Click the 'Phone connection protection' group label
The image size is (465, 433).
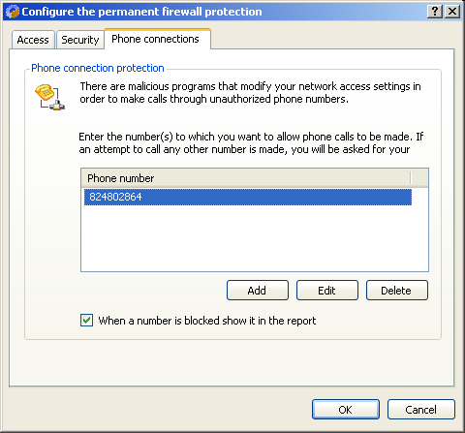pyautogui.click(x=98, y=68)
